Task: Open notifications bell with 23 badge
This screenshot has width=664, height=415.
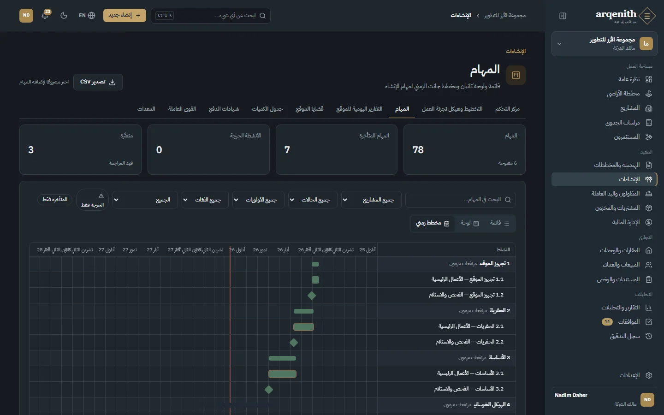Action: point(45,15)
